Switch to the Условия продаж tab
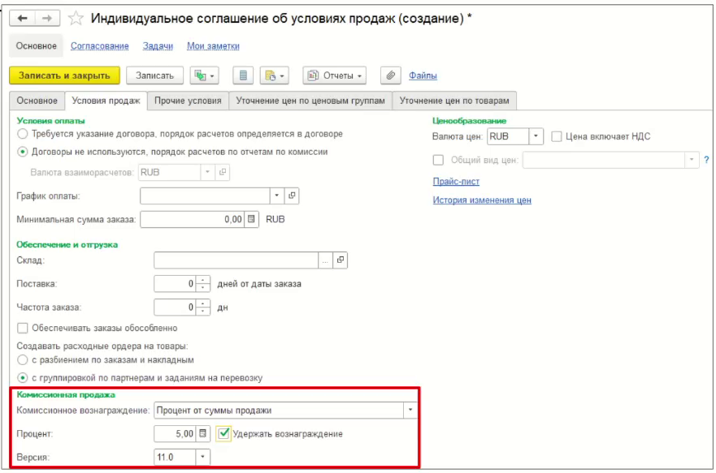Image resolution: width=716 pixels, height=473 pixels. 106,101
